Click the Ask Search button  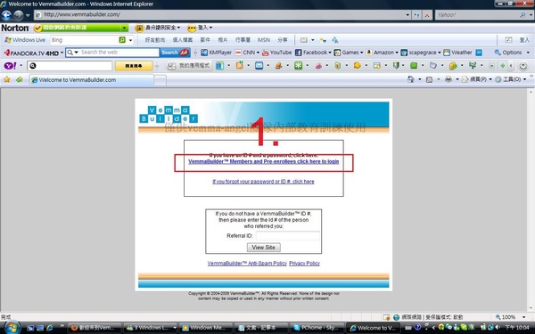tap(175, 53)
